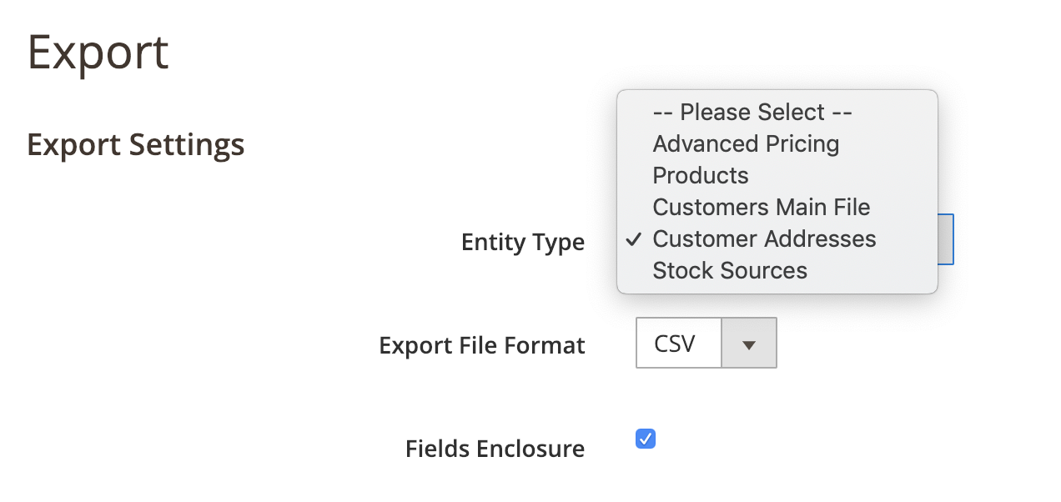Choose Stock Sources from the dropdown list
1061x502 pixels.
pos(730,271)
